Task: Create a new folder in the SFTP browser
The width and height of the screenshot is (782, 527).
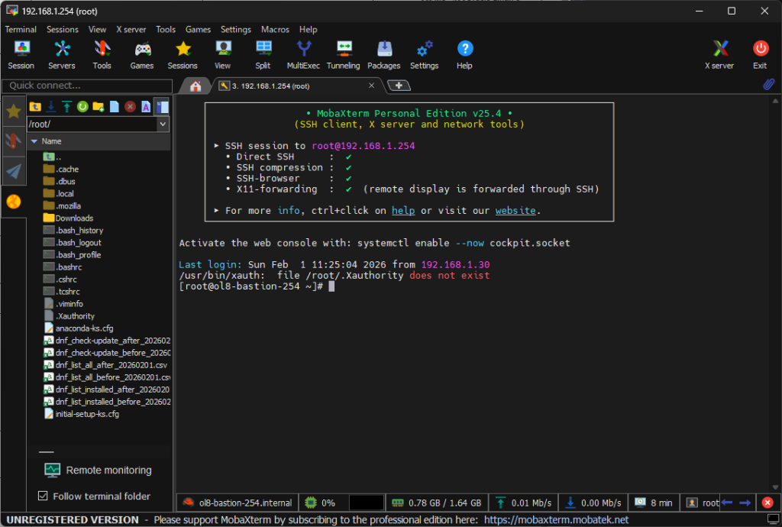Action: pyautogui.click(x=99, y=107)
